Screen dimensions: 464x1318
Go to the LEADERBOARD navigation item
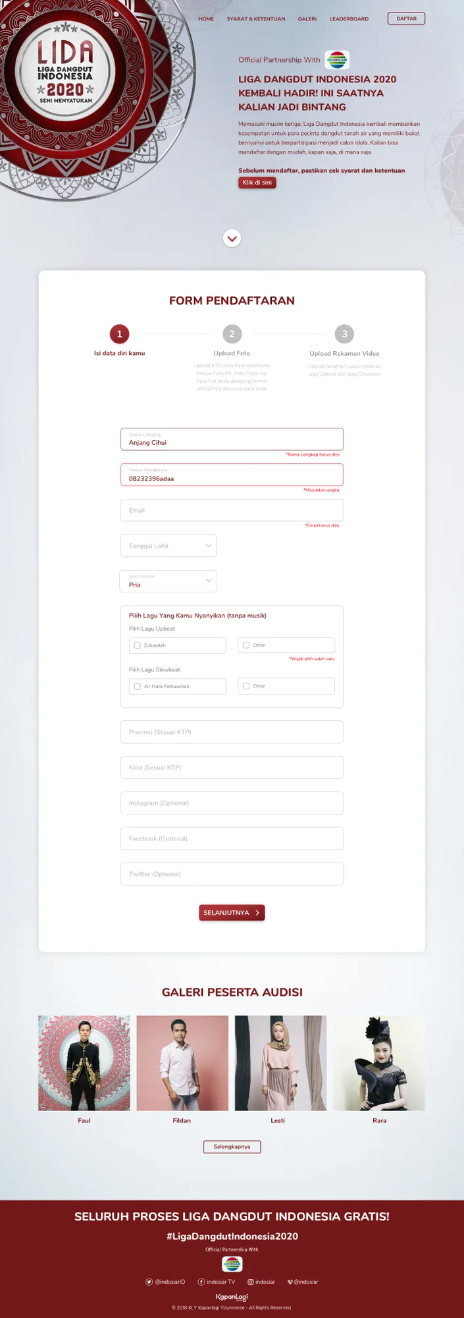pos(349,19)
